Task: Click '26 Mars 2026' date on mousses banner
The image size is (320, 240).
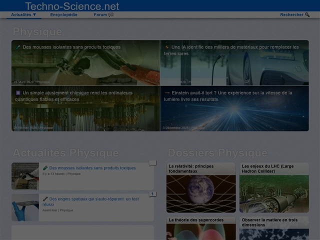Action: (23, 82)
